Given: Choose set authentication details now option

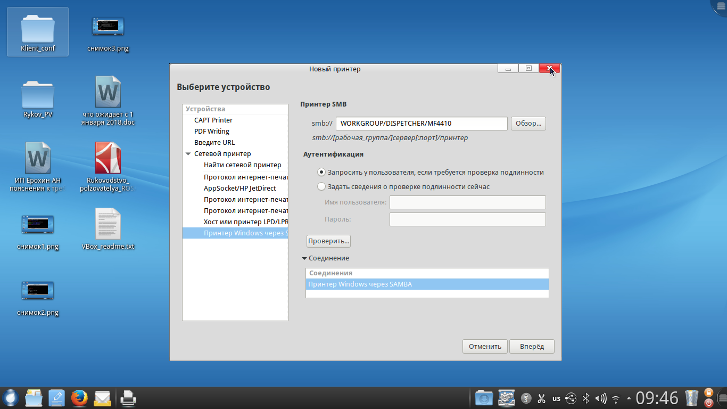Looking at the screenshot, I should click(321, 187).
